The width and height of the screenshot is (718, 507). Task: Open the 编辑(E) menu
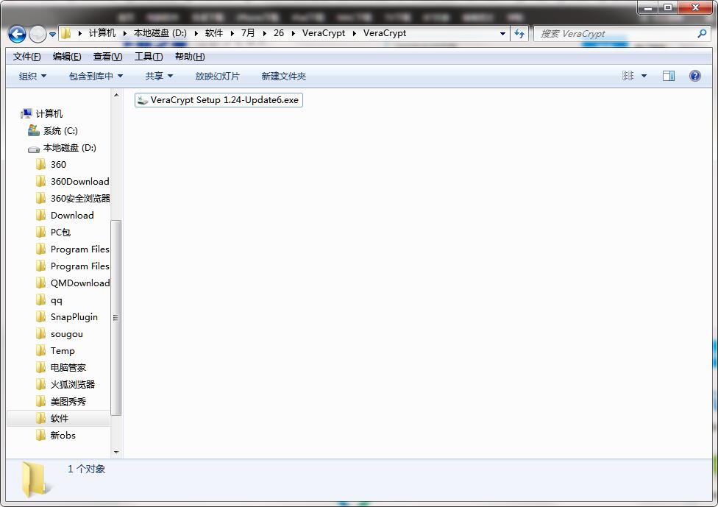pyautogui.click(x=67, y=57)
